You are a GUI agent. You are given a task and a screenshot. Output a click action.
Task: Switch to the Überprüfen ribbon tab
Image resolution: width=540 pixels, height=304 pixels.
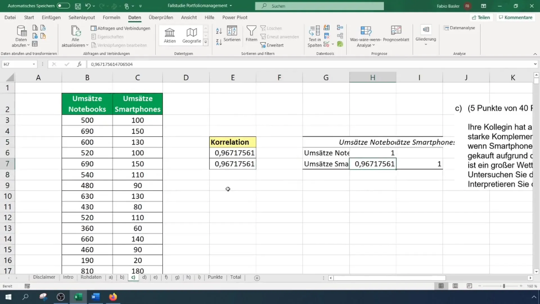[x=161, y=17]
